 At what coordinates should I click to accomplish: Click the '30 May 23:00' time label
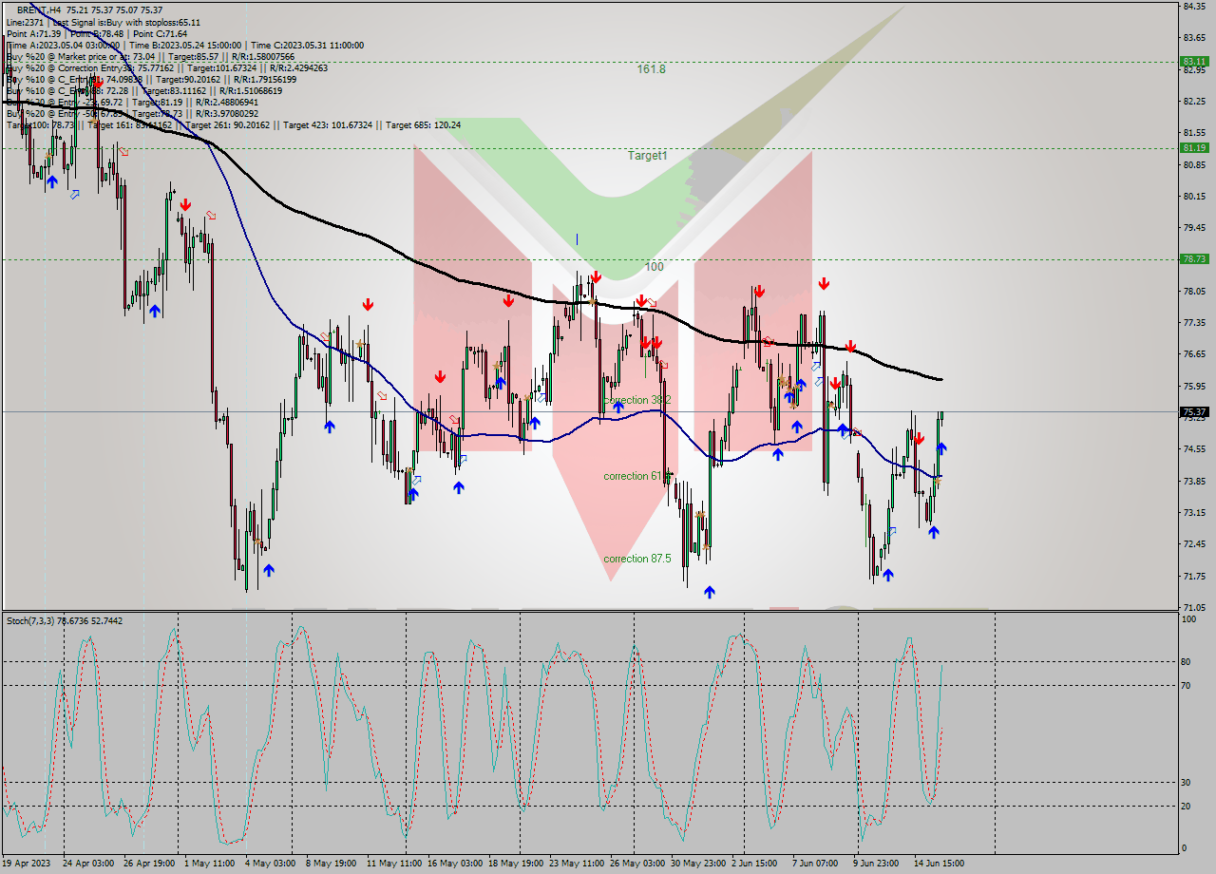[x=697, y=864]
